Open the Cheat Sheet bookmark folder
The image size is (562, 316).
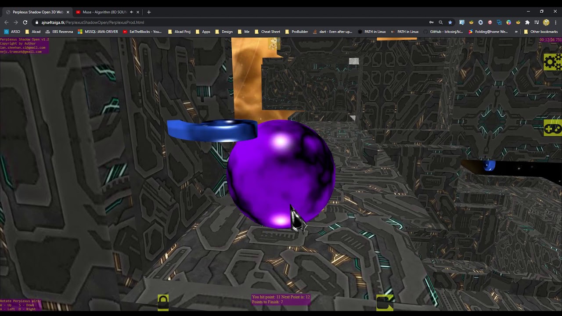[x=267, y=32]
